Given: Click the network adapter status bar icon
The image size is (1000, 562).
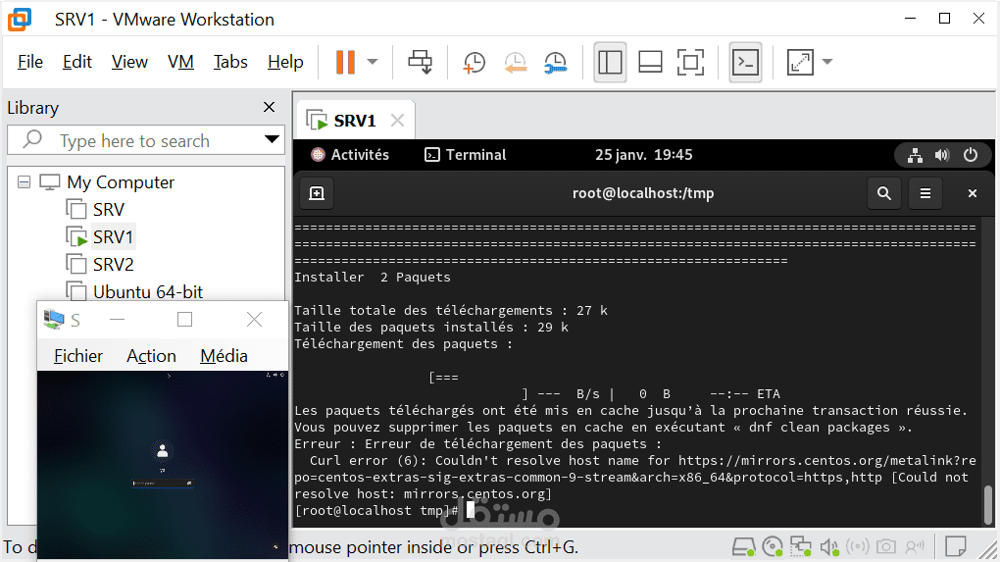Looking at the screenshot, I should [x=800, y=546].
